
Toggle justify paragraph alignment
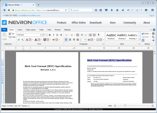point(78,40)
